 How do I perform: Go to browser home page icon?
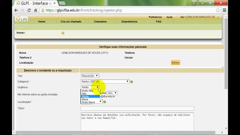pyautogui.click(x=36, y=10)
